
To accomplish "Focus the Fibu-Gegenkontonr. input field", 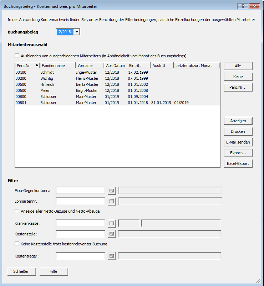I will click(80, 191).
